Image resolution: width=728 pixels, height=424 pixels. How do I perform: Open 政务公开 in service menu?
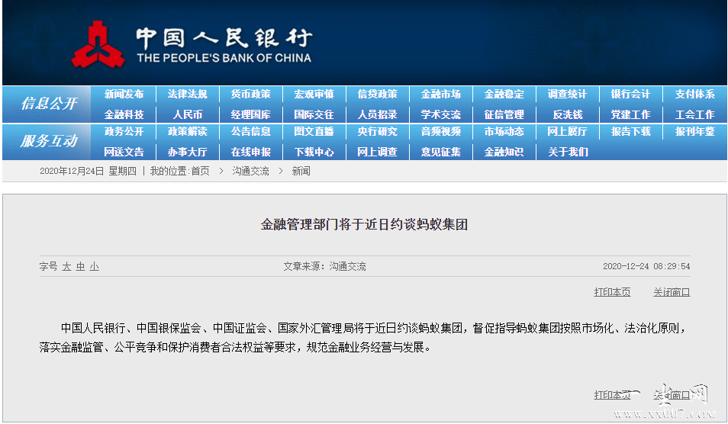124,132
